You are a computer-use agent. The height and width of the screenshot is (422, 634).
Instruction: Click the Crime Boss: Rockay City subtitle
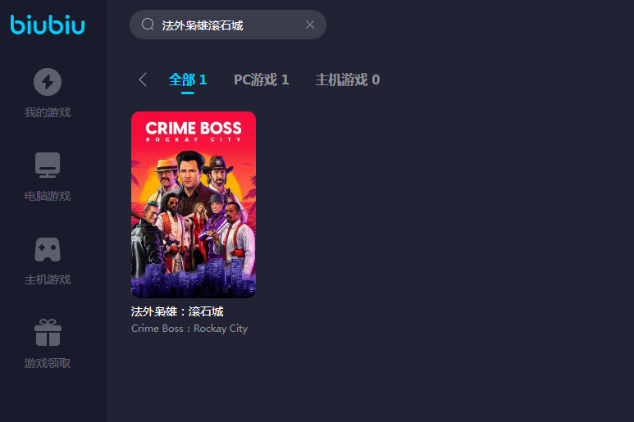click(x=189, y=329)
